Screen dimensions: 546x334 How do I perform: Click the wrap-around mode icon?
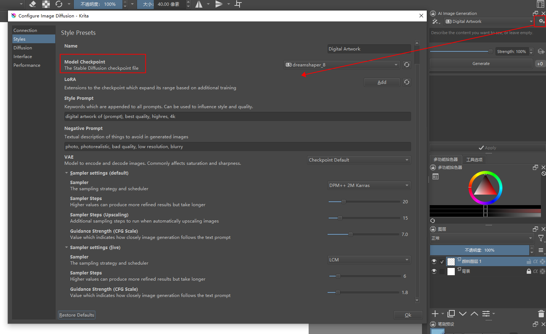tap(238, 4)
